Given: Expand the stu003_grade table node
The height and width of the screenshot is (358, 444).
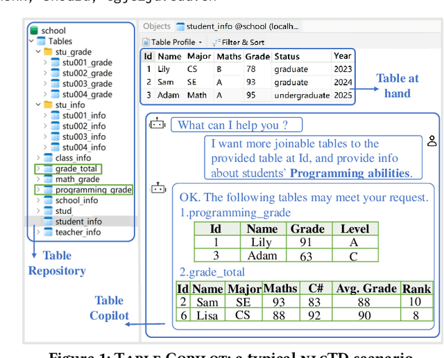Looking at the screenshot, I should pos(45,83).
